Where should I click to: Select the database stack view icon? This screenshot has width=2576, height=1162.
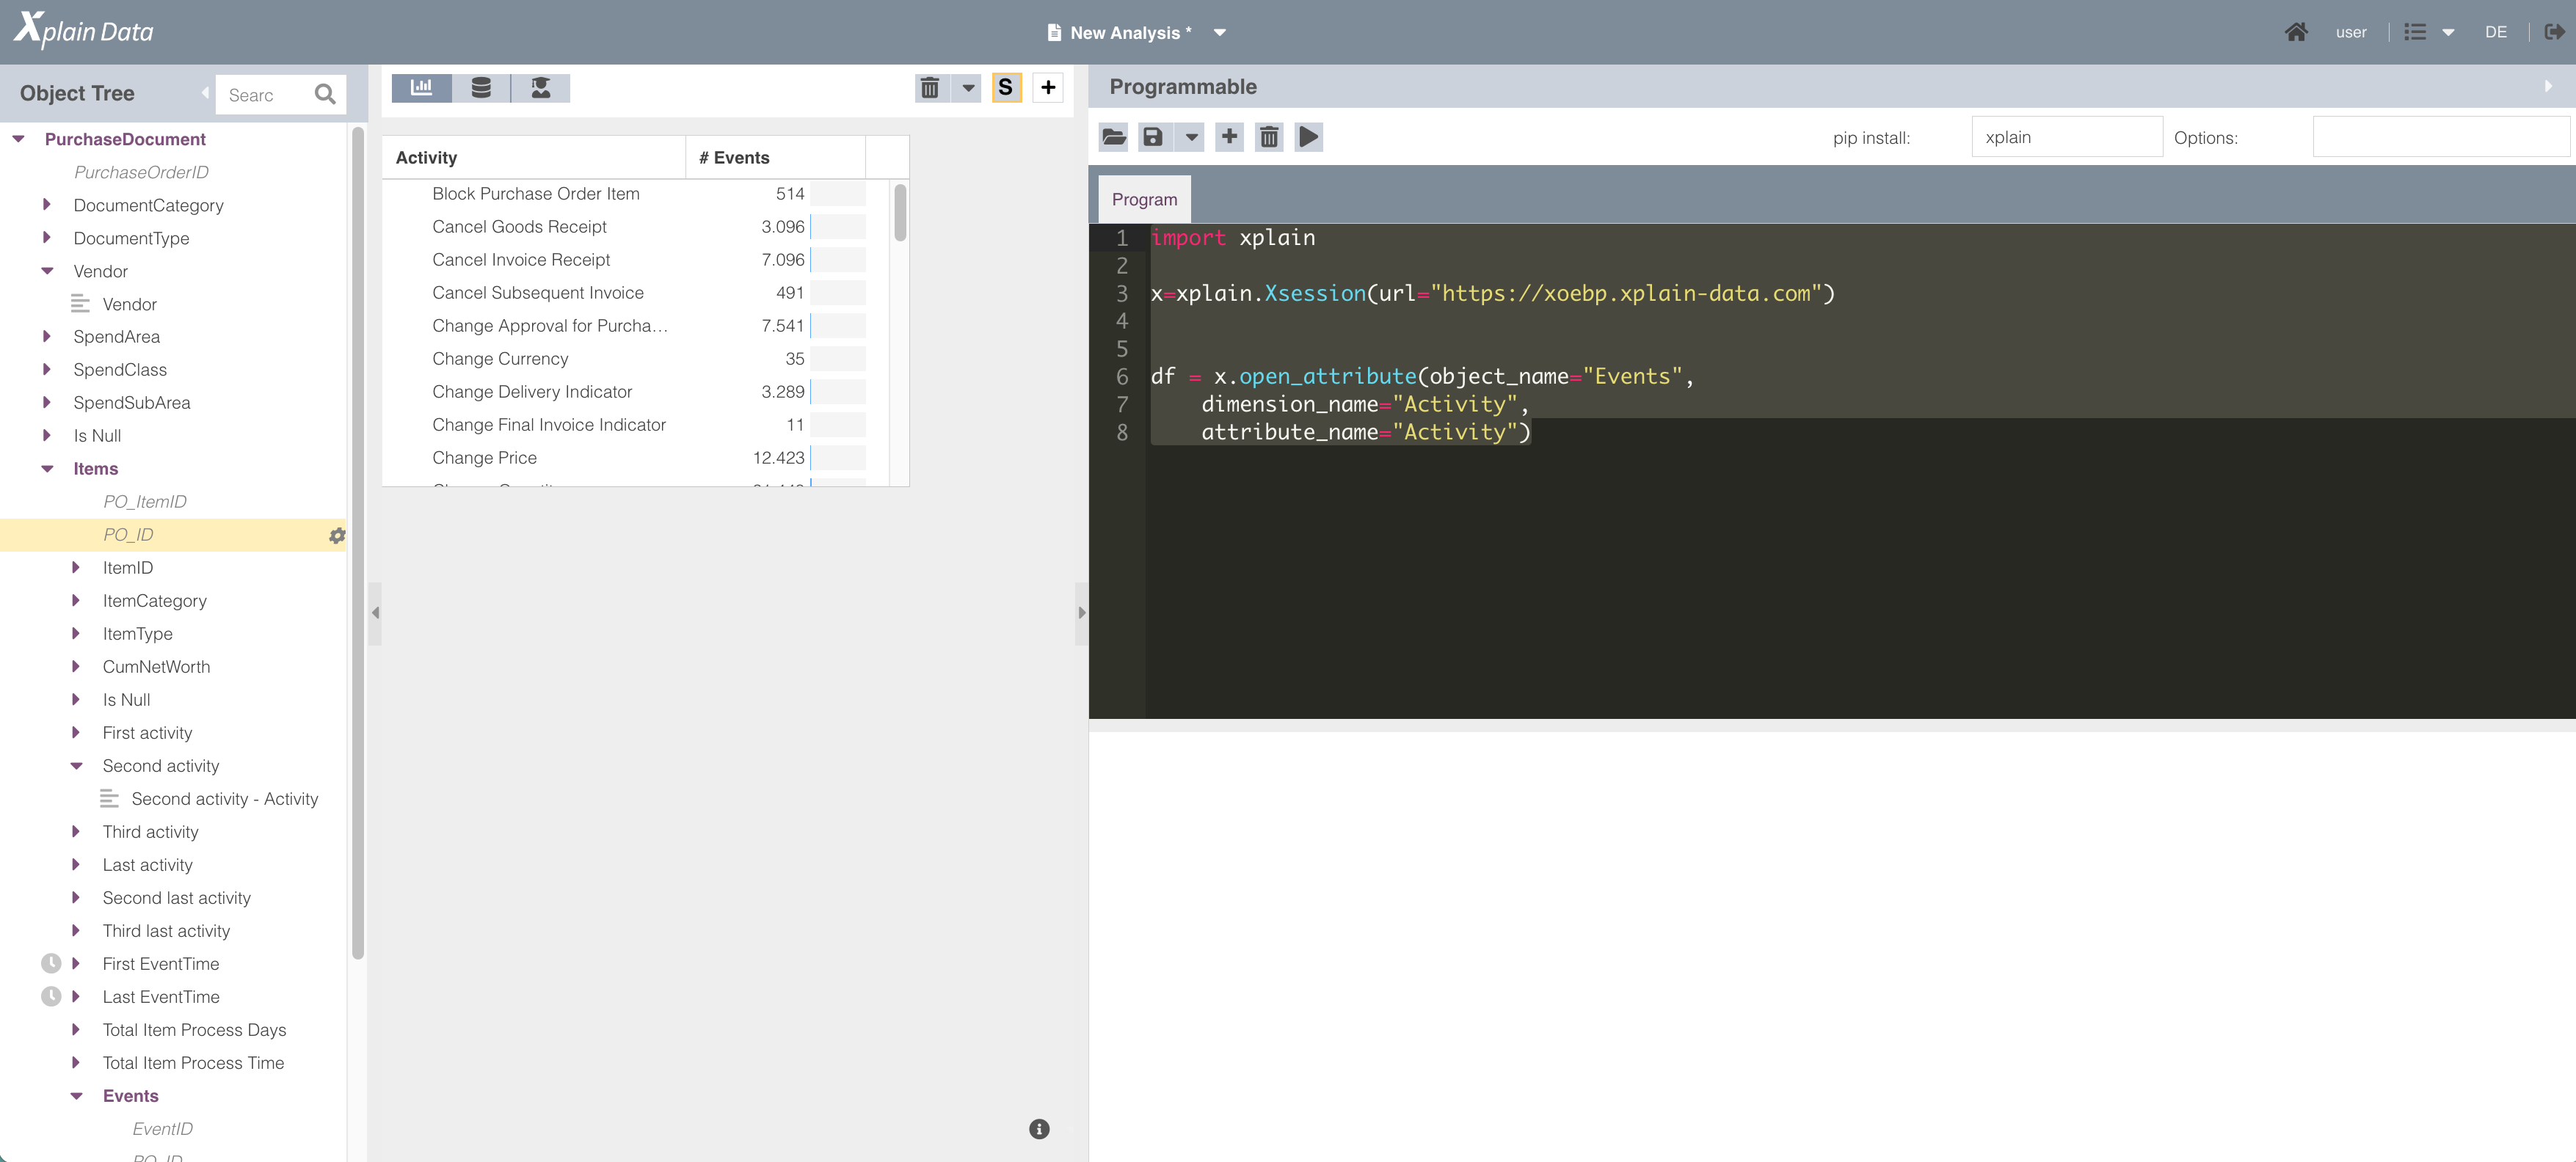pyautogui.click(x=481, y=88)
